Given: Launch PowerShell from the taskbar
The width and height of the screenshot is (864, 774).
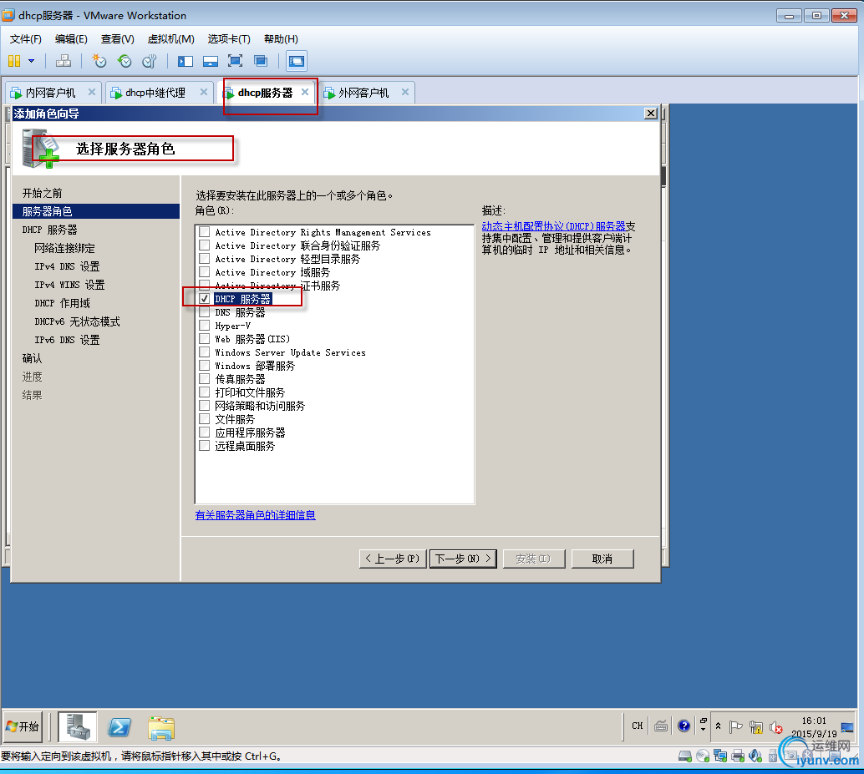Looking at the screenshot, I should click(x=119, y=726).
